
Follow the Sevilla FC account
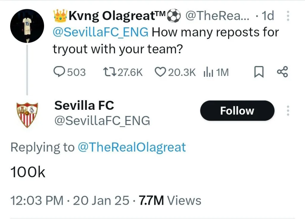click(x=237, y=110)
